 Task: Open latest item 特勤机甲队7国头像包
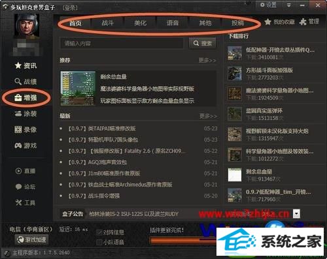[103, 140]
